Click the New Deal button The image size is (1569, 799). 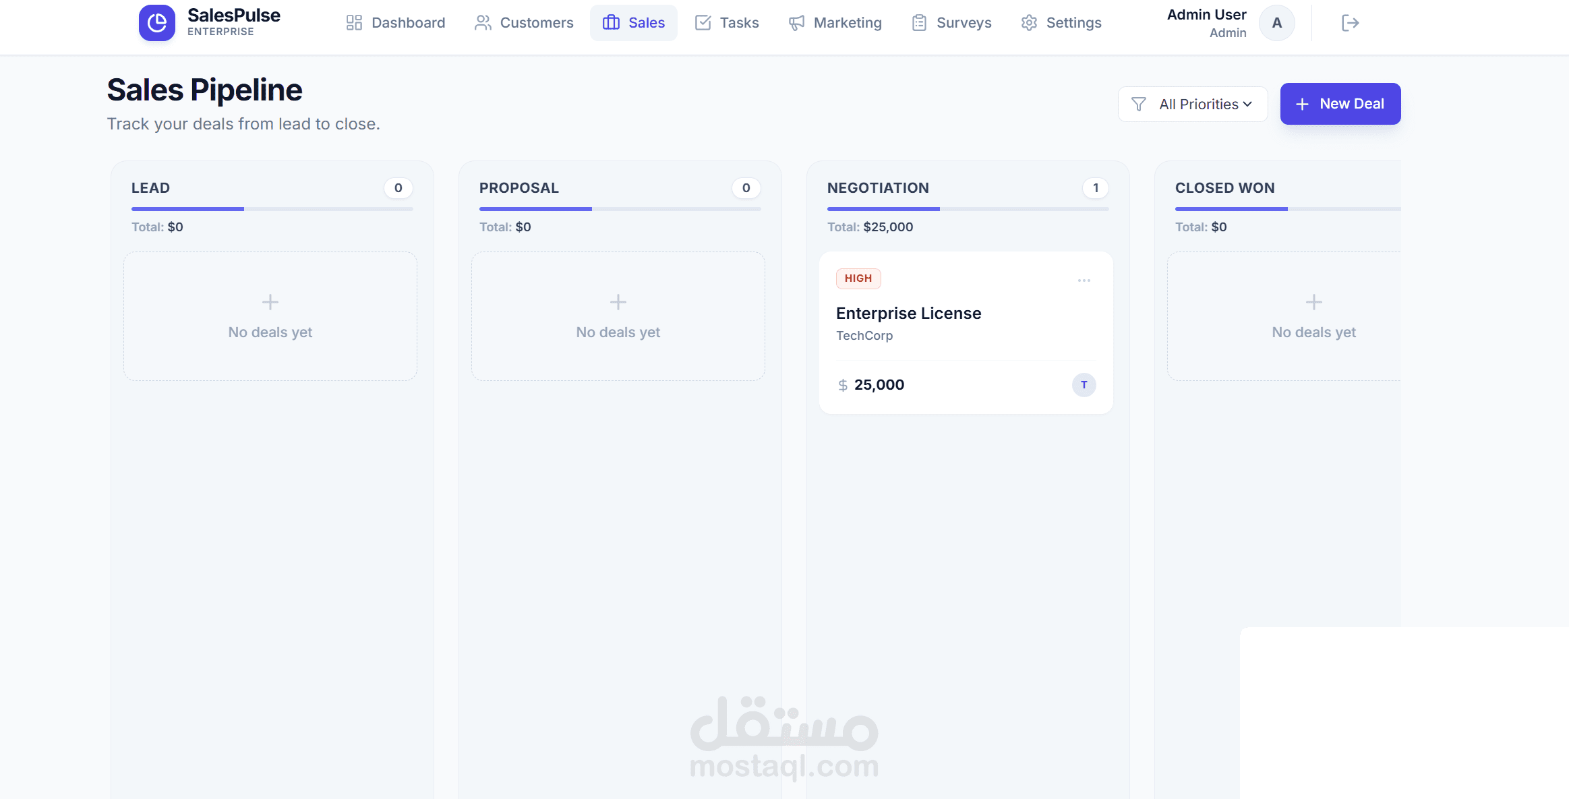(x=1340, y=104)
